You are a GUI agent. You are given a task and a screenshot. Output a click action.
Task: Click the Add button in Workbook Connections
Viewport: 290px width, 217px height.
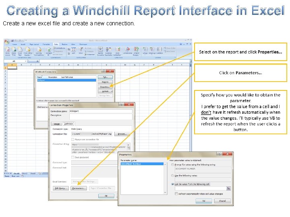[x=105, y=77]
